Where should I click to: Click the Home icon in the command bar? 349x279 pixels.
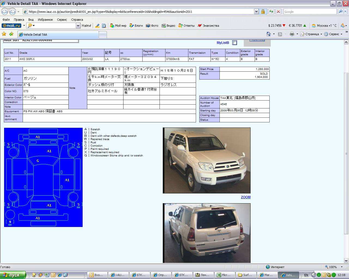tap(269, 34)
